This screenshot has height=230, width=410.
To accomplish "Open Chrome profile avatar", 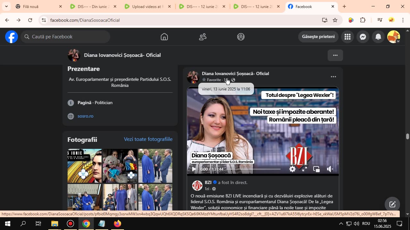I will pos(391,20).
